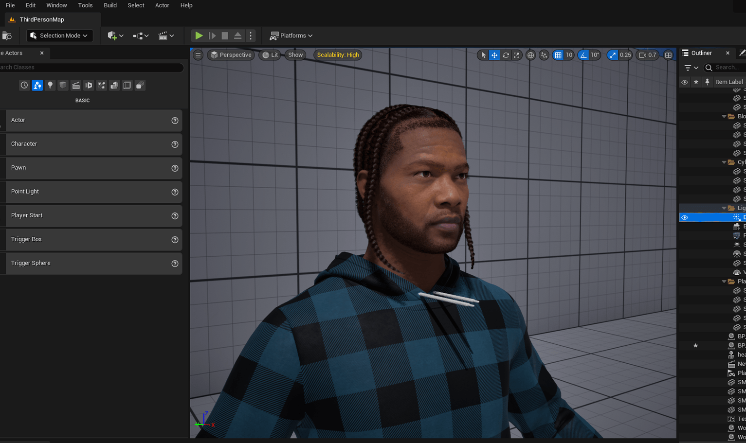
Task: Open camera speed setting 0.7
Action: pos(648,55)
